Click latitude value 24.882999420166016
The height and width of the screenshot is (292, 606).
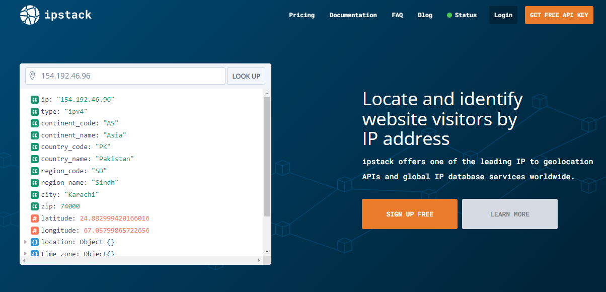(114, 218)
